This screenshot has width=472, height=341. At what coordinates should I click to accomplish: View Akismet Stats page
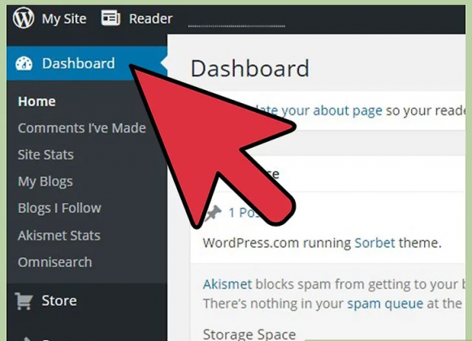[x=59, y=235]
